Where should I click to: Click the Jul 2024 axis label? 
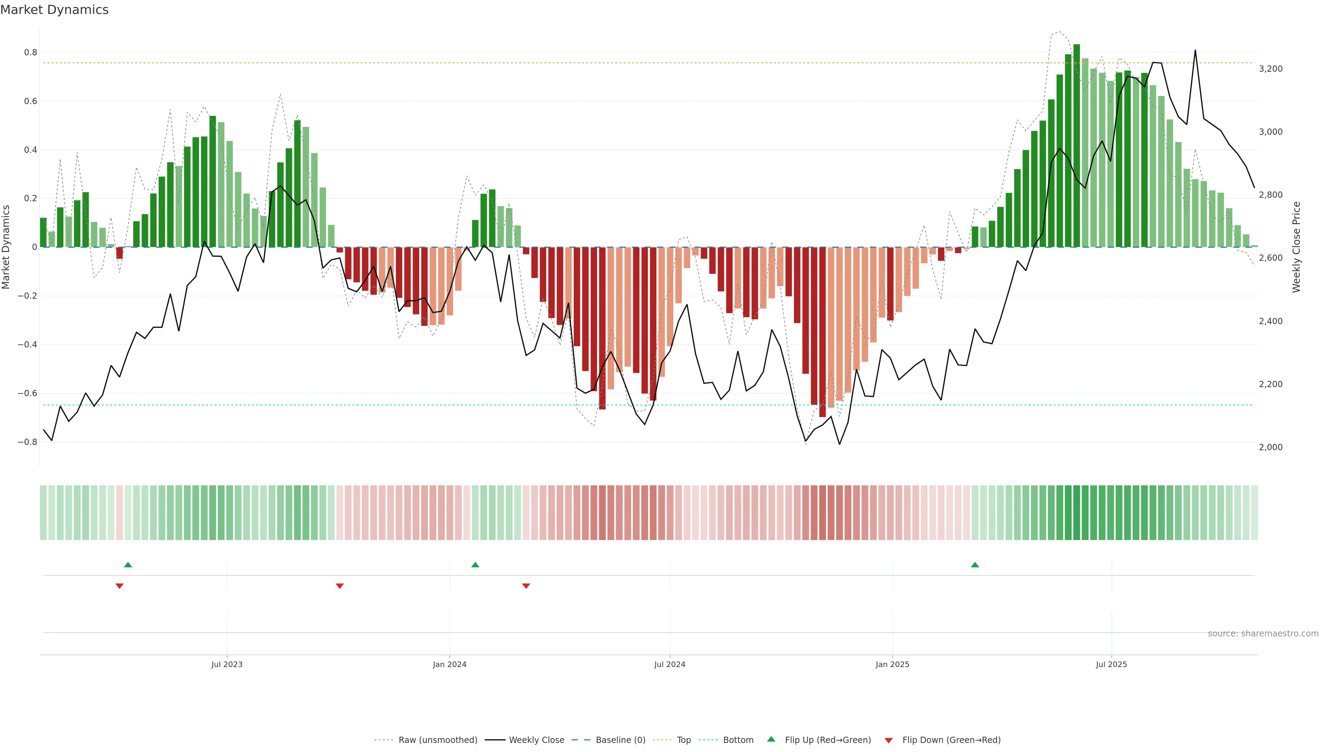pyautogui.click(x=669, y=664)
